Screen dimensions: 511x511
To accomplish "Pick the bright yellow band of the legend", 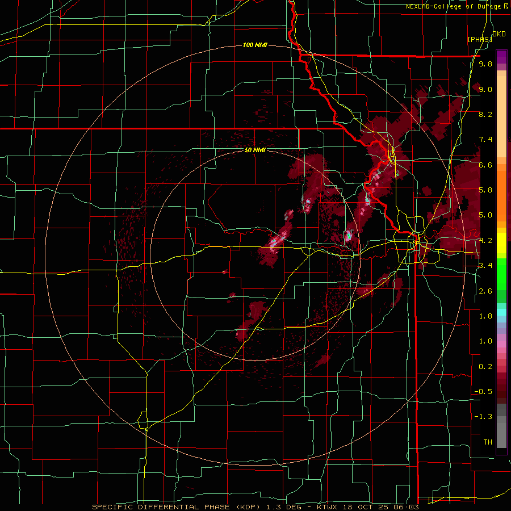I will 501,243.
